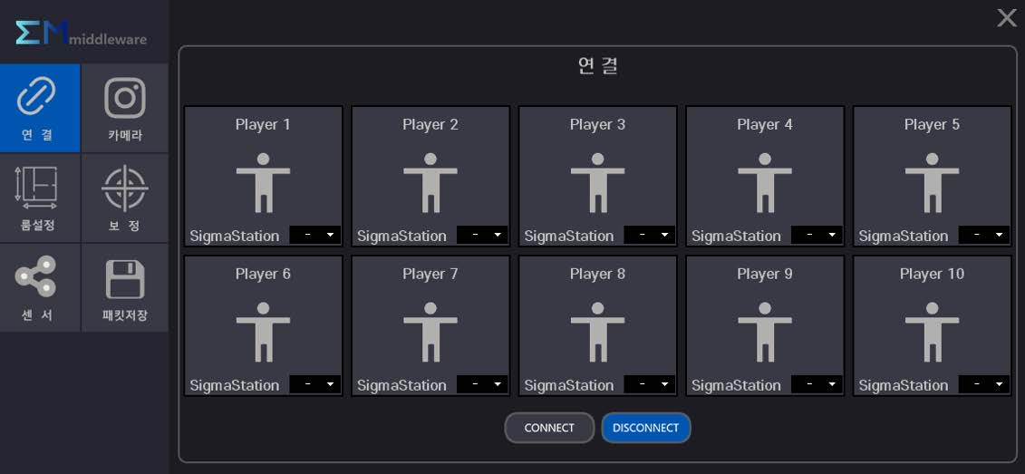The image size is (1025, 474).
Task: Click the Player 3 body figure icon
Action: (x=597, y=183)
